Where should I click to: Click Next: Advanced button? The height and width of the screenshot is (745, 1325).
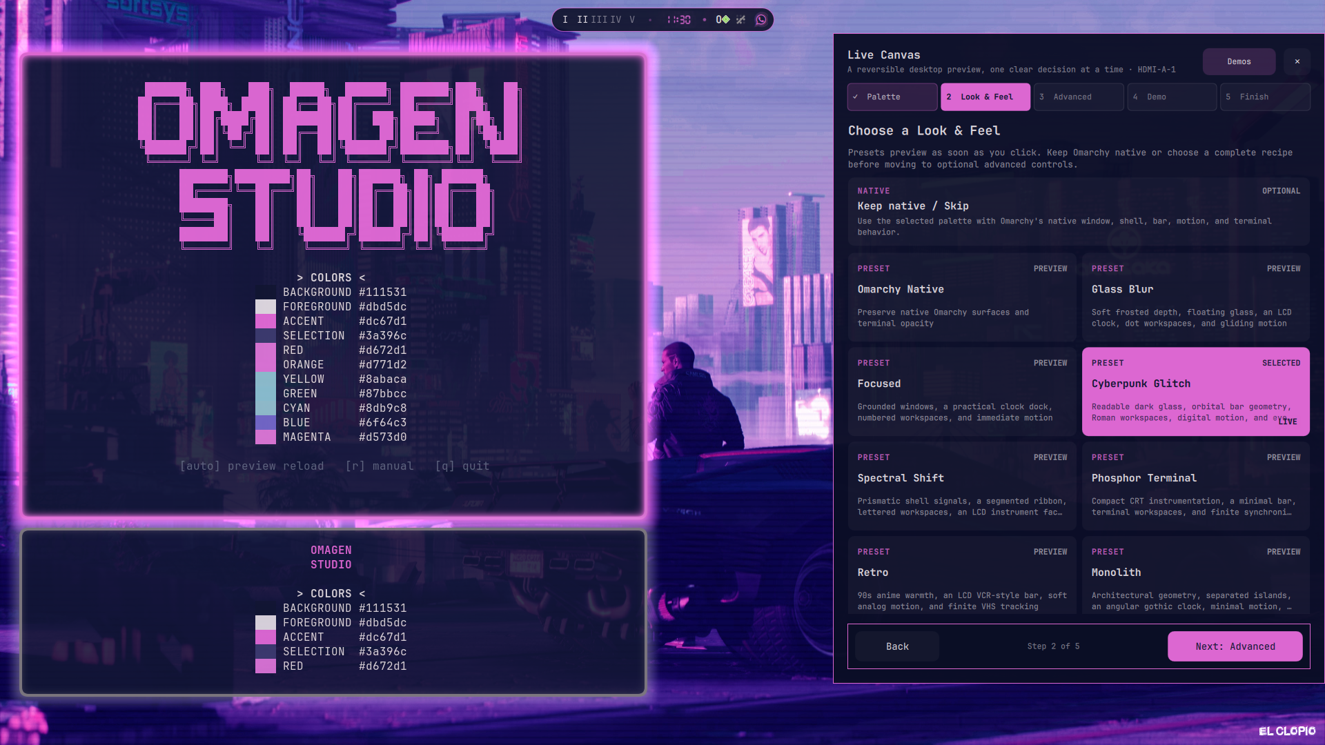1235,646
